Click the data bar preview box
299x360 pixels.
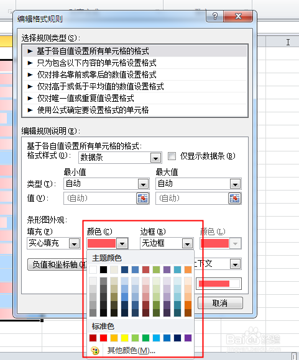tap(219, 284)
